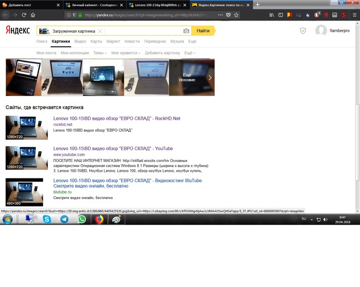Open flamberpro user profile
360x287 pixels.
point(332,30)
